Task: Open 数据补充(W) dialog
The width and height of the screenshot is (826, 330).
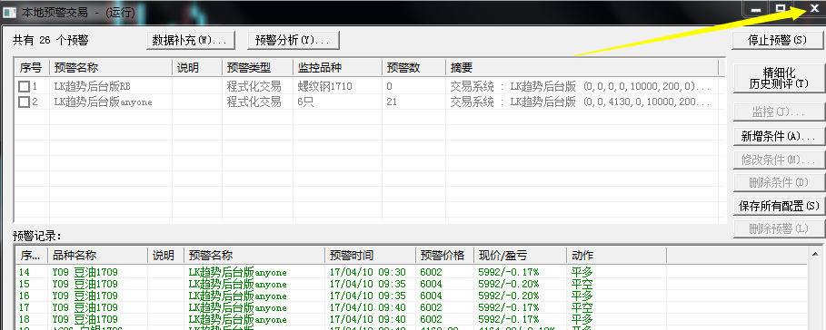Action: coord(190,40)
